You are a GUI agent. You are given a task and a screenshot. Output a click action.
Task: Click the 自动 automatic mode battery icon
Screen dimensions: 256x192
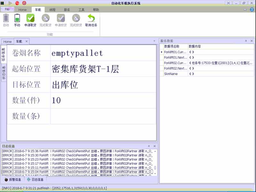click(6, 20)
